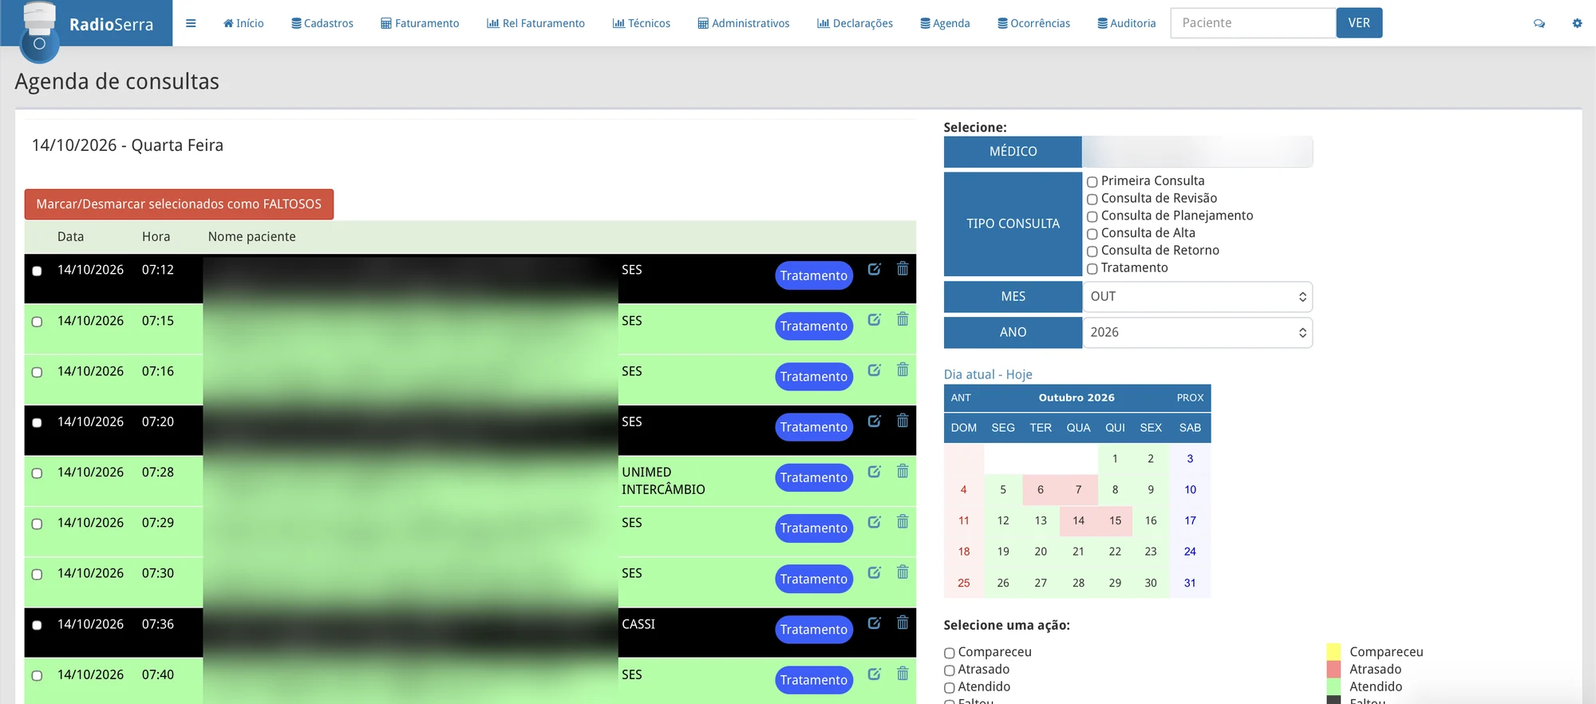This screenshot has width=1596, height=704.
Task: Select the 07:28 appointment row checkbox
Action: 37,473
